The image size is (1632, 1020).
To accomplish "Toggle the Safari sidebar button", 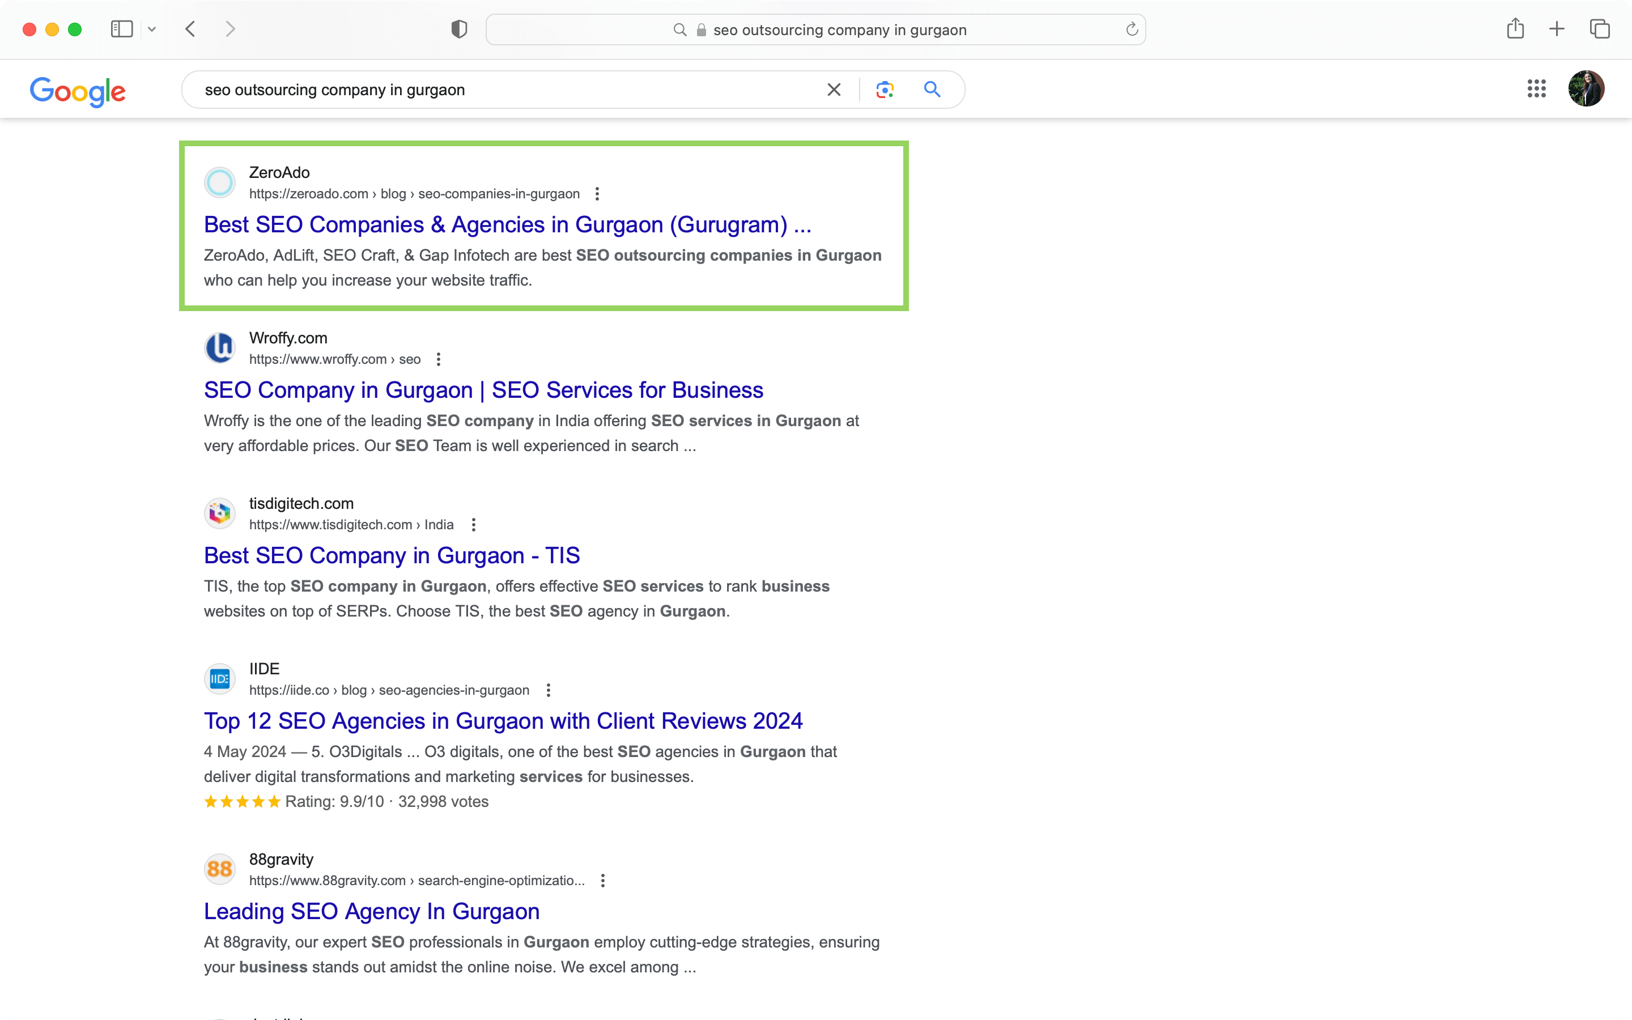I will 121,29.
